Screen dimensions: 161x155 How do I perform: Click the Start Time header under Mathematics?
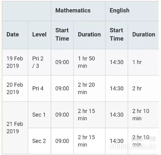(x=62, y=35)
